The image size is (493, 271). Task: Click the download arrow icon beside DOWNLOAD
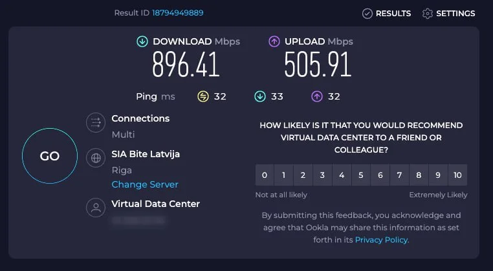[142, 41]
